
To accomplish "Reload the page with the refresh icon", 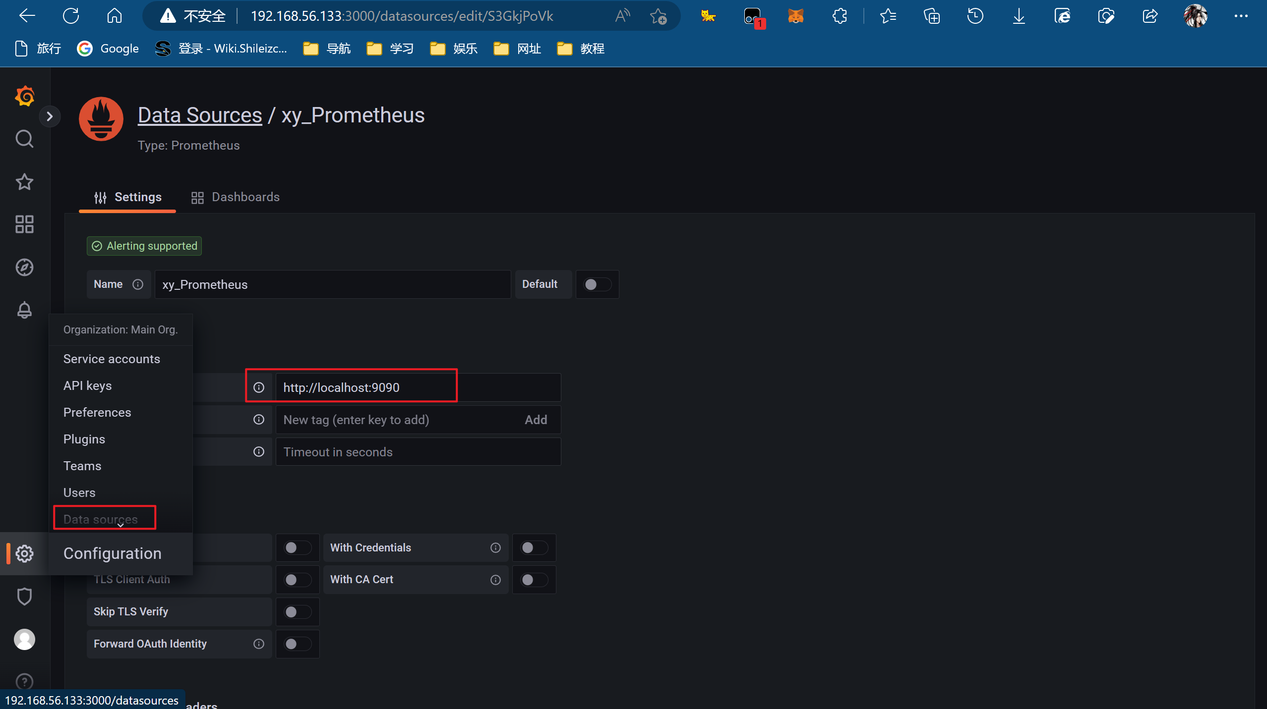I will pos(71,16).
